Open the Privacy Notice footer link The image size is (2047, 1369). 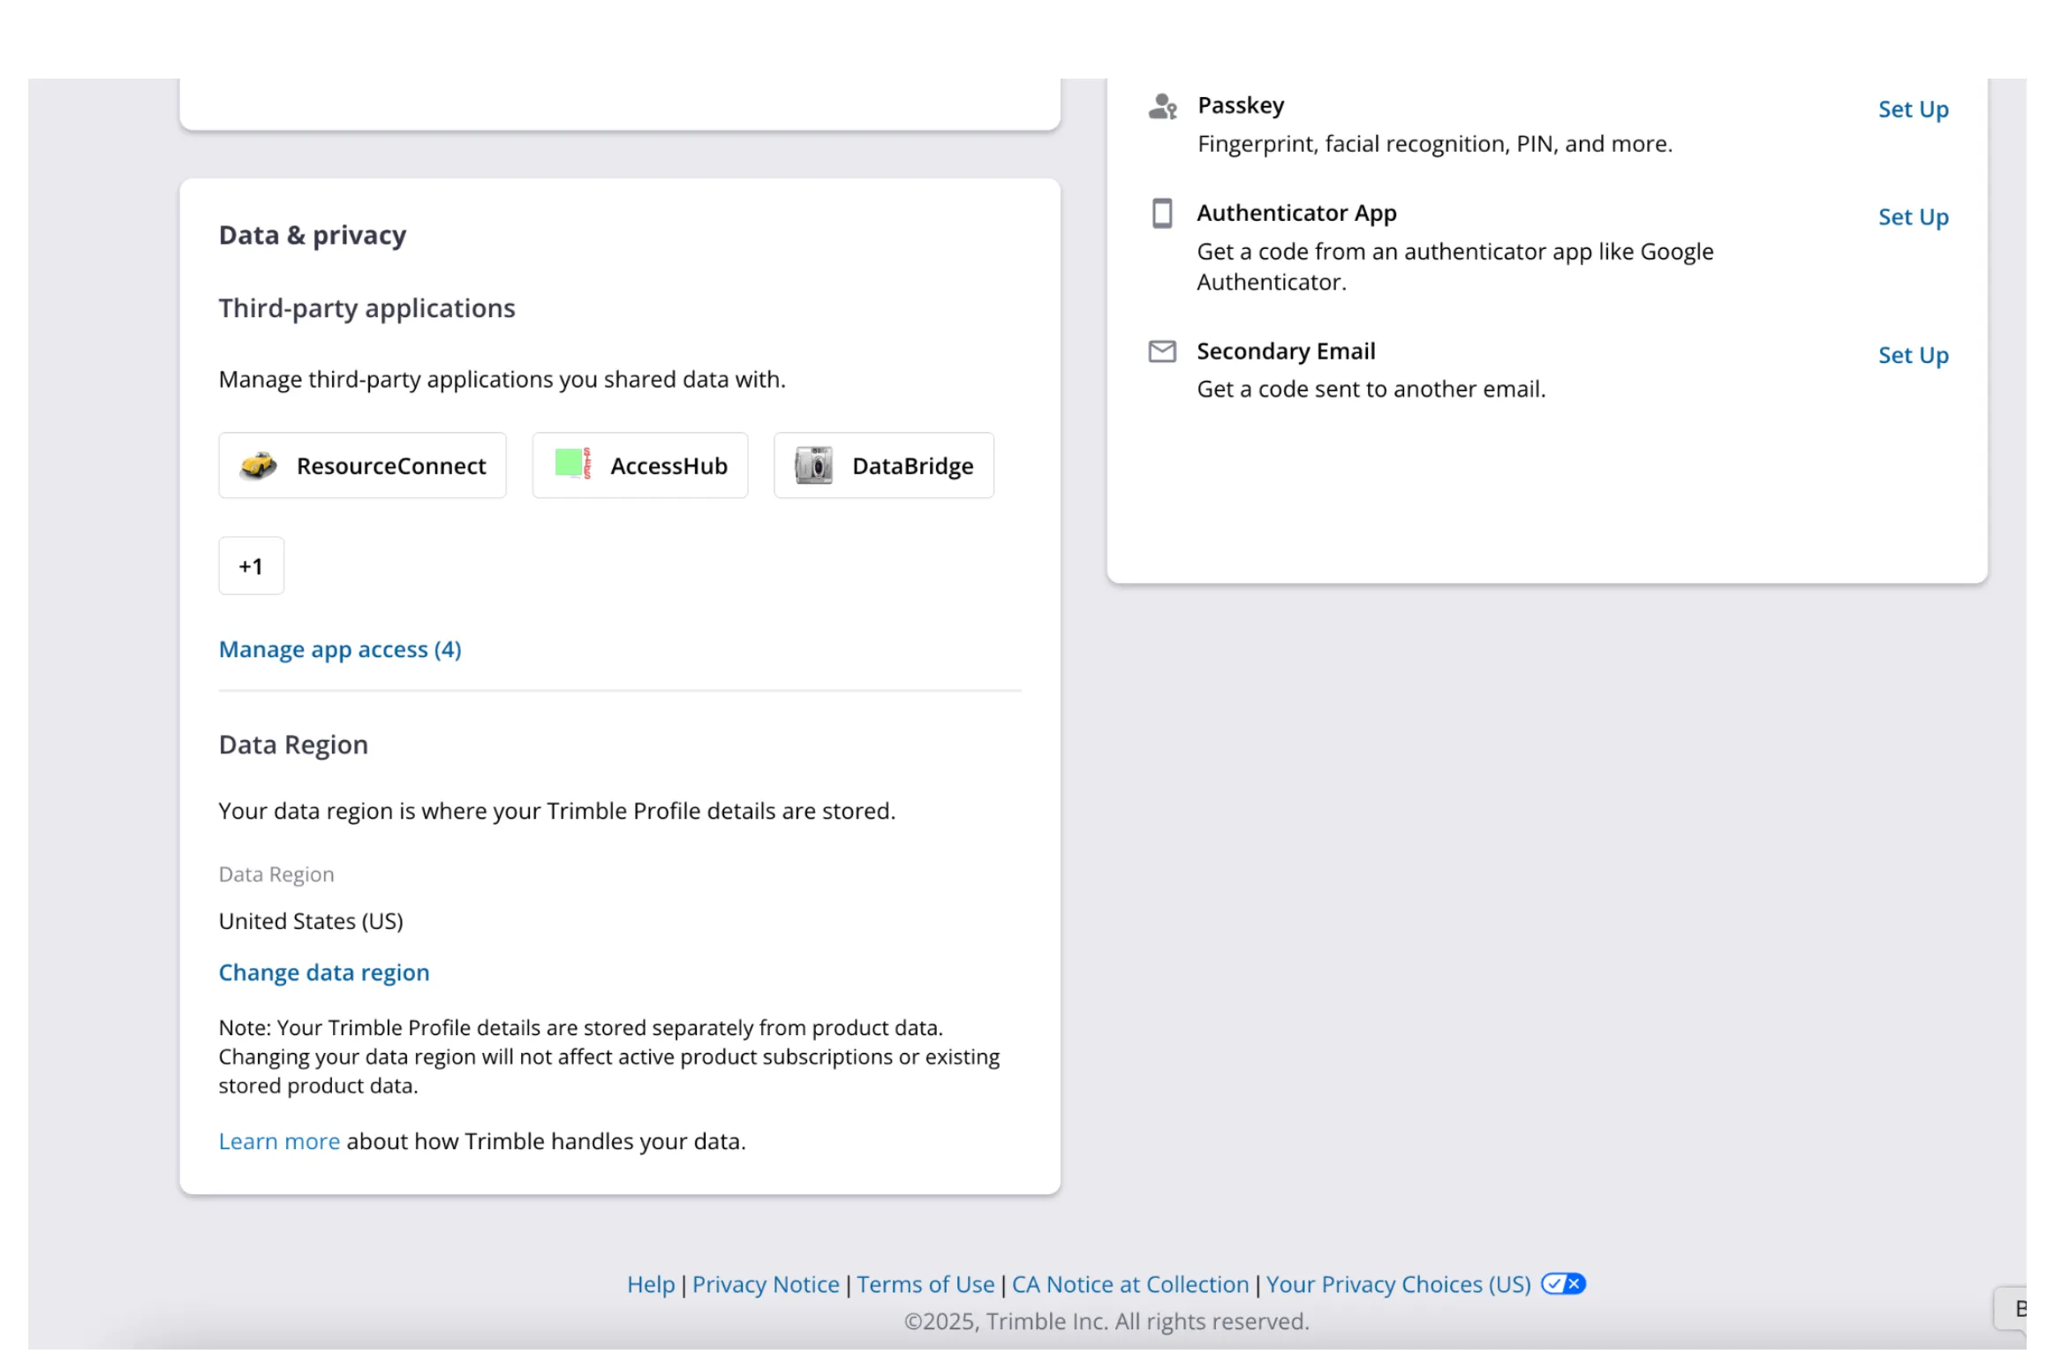coord(766,1284)
